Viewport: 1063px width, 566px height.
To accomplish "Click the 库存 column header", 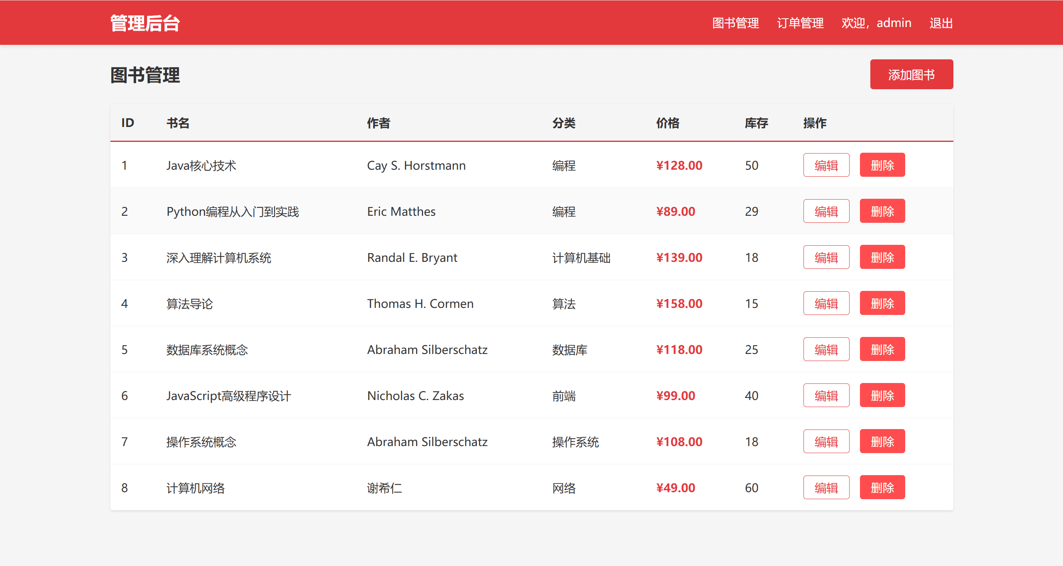I will pyautogui.click(x=754, y=123).
